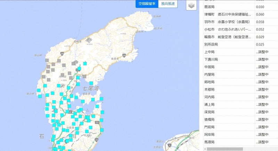Image resolution: width=278 pixels, height=151 pixels.
Task: Open the map layers switcher icon
Action: pos(191,5)
